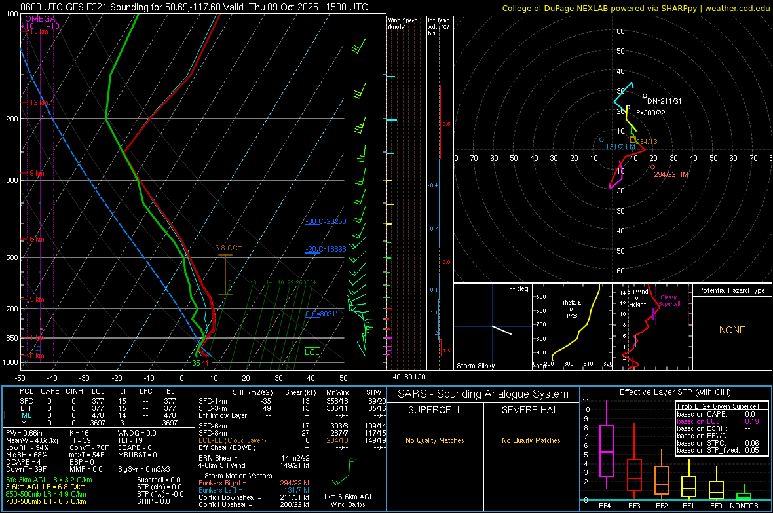Select the MU parcel row label
773x513 pixels.
point(26,423)
